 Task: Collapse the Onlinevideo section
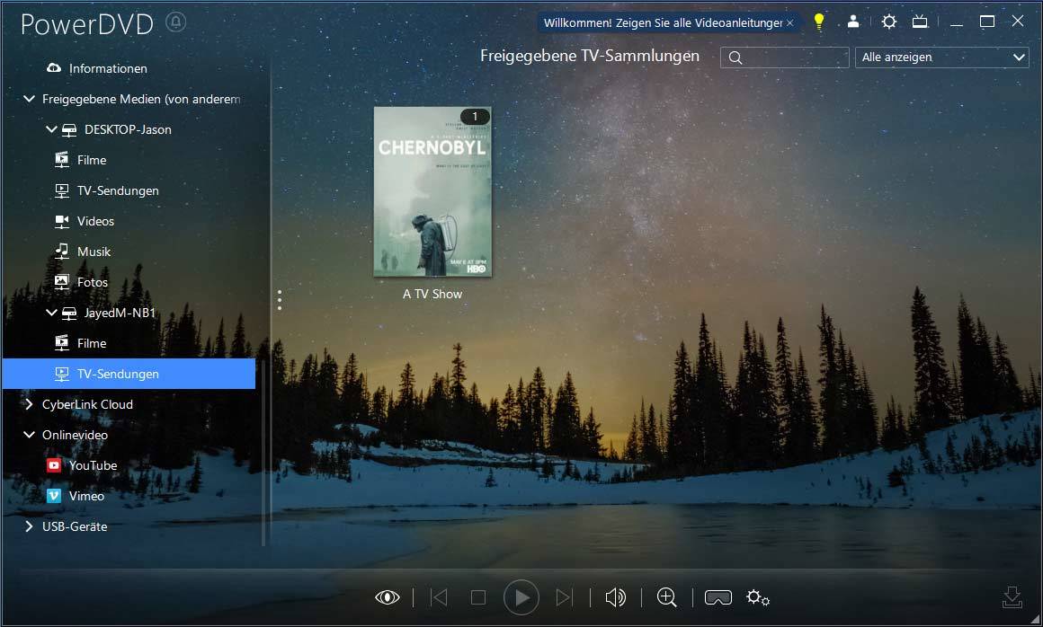click(x=29, y=435)
